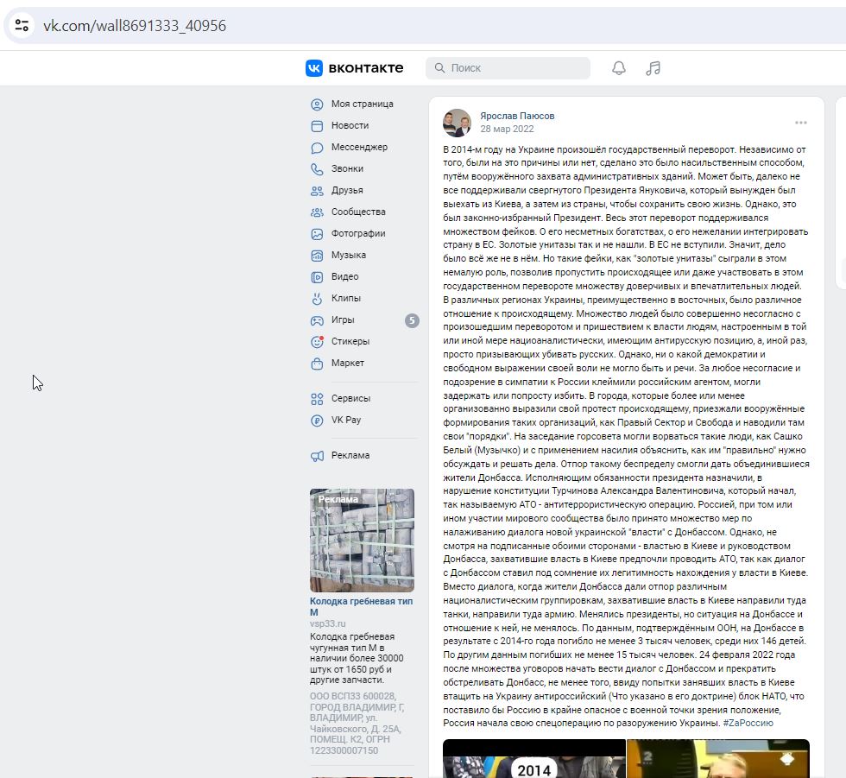Open the 2014 photo attachment
This screenshot has width=846, height=778.
point(534,759)
